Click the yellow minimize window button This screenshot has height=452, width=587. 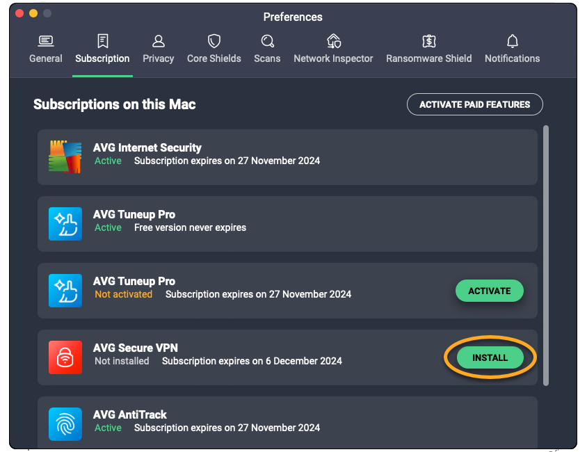(33, 13)
